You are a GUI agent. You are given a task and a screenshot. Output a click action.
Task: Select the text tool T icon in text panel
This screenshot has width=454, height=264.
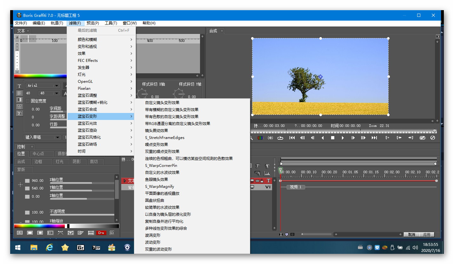pyautogui.click(x=19, y=86)
